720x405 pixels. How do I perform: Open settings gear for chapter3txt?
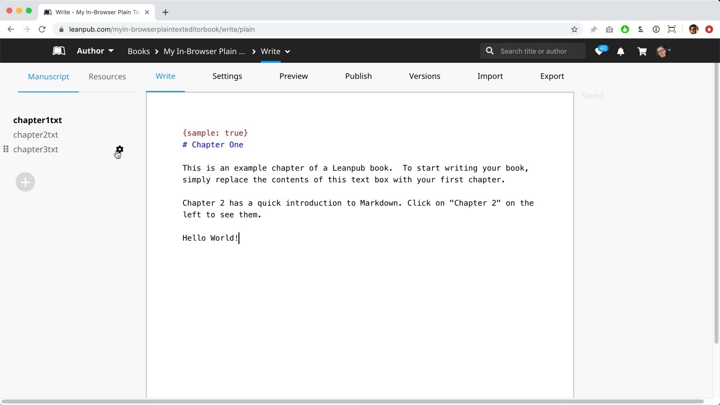pyautogui.click(x=120, y=149)
